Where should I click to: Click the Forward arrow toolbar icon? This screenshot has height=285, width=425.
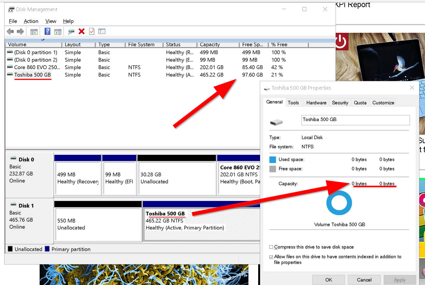(x=20, y=31)
